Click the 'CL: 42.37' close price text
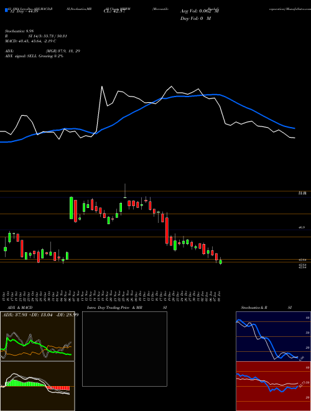 click(114, 11)
